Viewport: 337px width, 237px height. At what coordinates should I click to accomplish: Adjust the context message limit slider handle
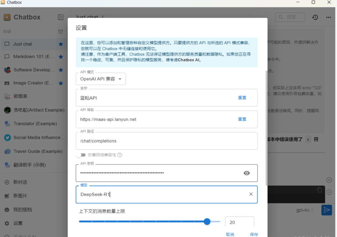[207, 222]
